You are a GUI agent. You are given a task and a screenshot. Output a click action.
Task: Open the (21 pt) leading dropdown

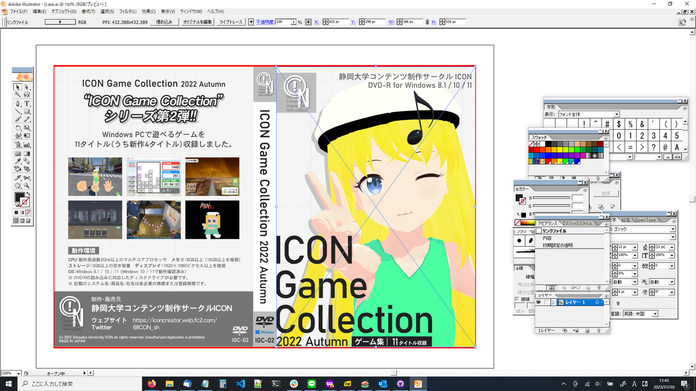point(672,247)
